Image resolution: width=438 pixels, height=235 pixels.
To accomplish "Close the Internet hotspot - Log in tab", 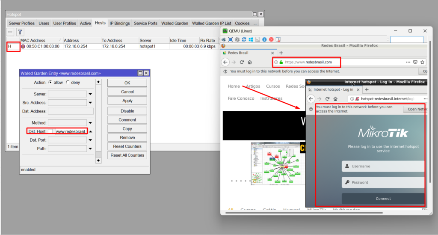I will pos(358,90).
